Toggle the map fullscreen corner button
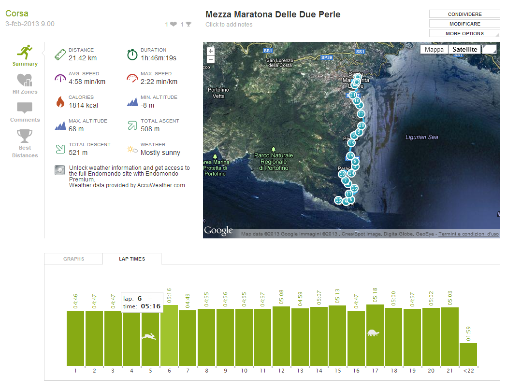Image resolution: width=507 pixels, height=387 pixels. pos(489,49)
